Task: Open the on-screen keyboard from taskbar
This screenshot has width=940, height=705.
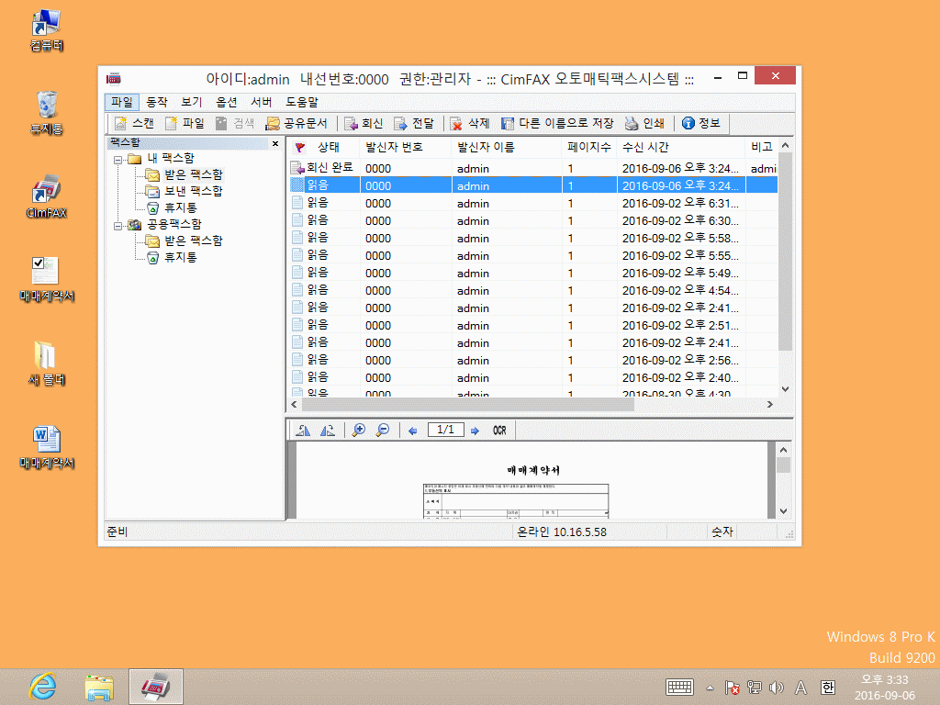Action: click(x=680, y=688)
